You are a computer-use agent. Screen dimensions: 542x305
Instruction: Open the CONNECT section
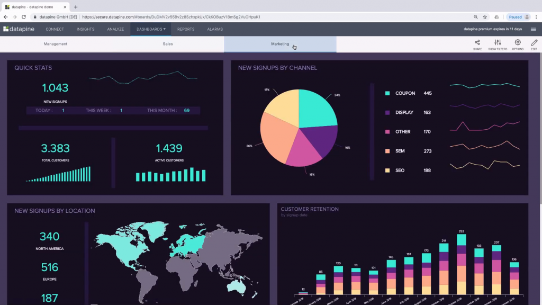55,29
